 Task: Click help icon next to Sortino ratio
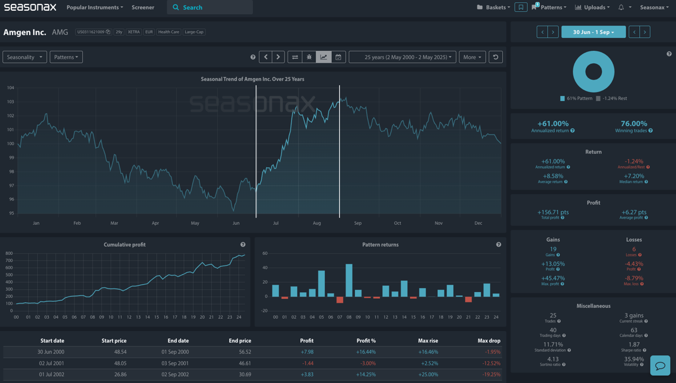[x=564, y=365]
